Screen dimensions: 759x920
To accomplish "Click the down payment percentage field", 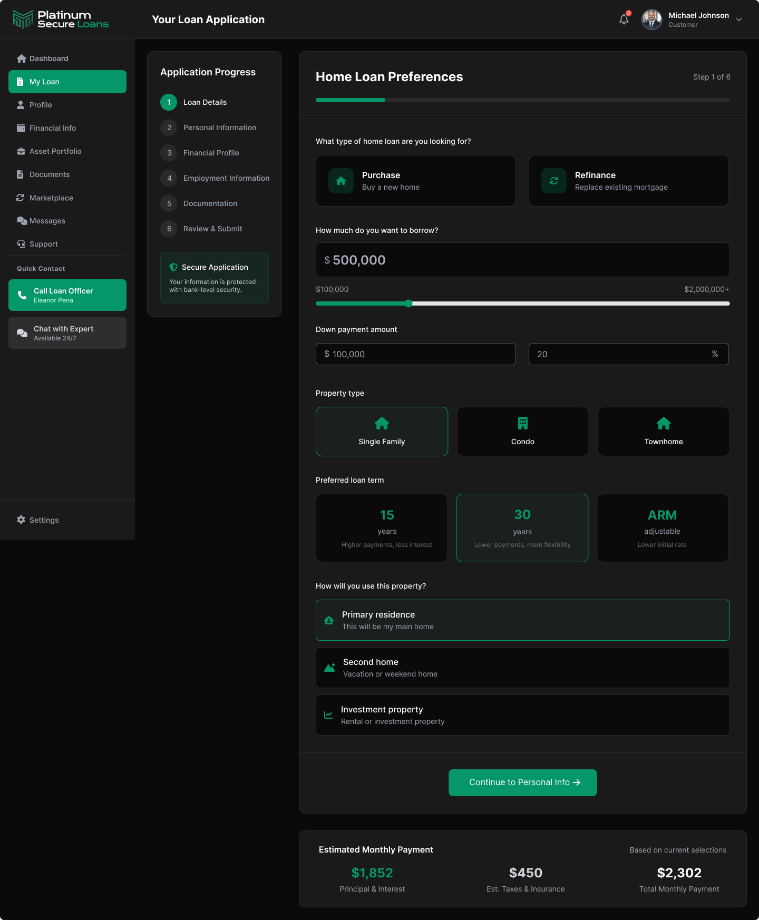I will pos(628,354).
